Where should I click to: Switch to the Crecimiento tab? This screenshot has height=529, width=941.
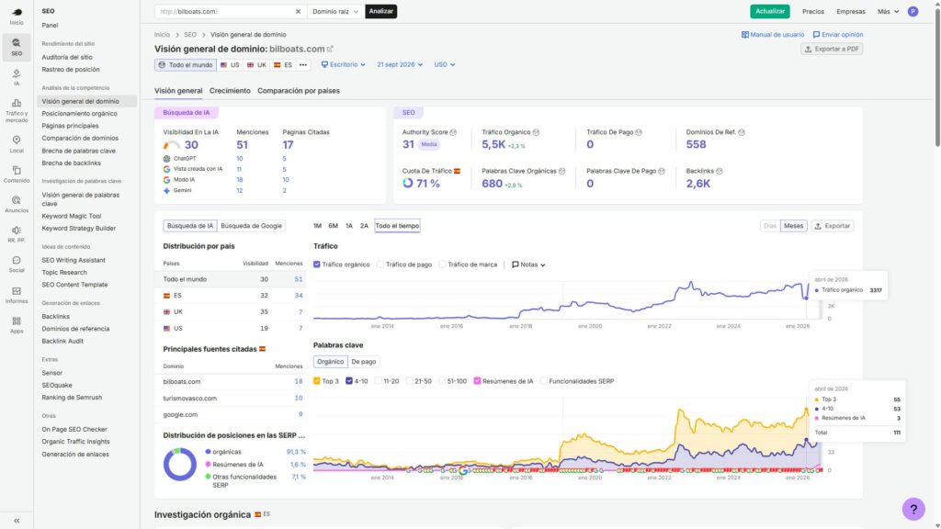(230, 91)
